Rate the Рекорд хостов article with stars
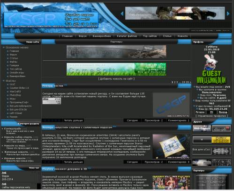 click(x=52, y=120)
